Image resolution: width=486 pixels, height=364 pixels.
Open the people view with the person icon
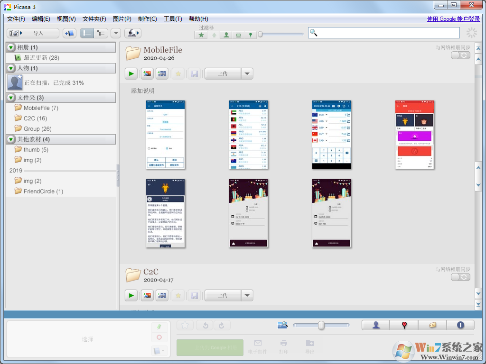click(x=375, y=325)
